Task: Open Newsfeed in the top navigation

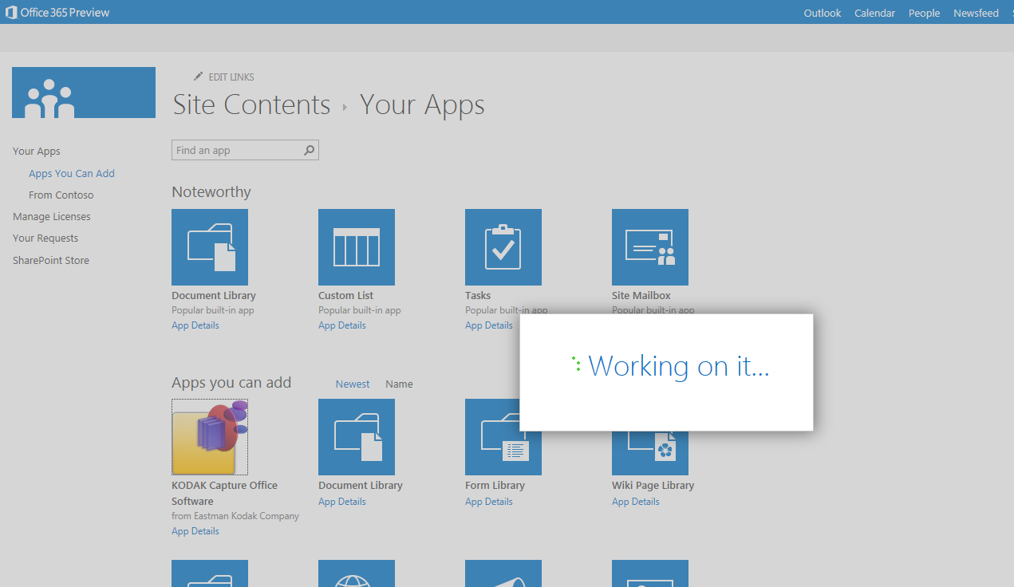Action: [x=976, y=13]
